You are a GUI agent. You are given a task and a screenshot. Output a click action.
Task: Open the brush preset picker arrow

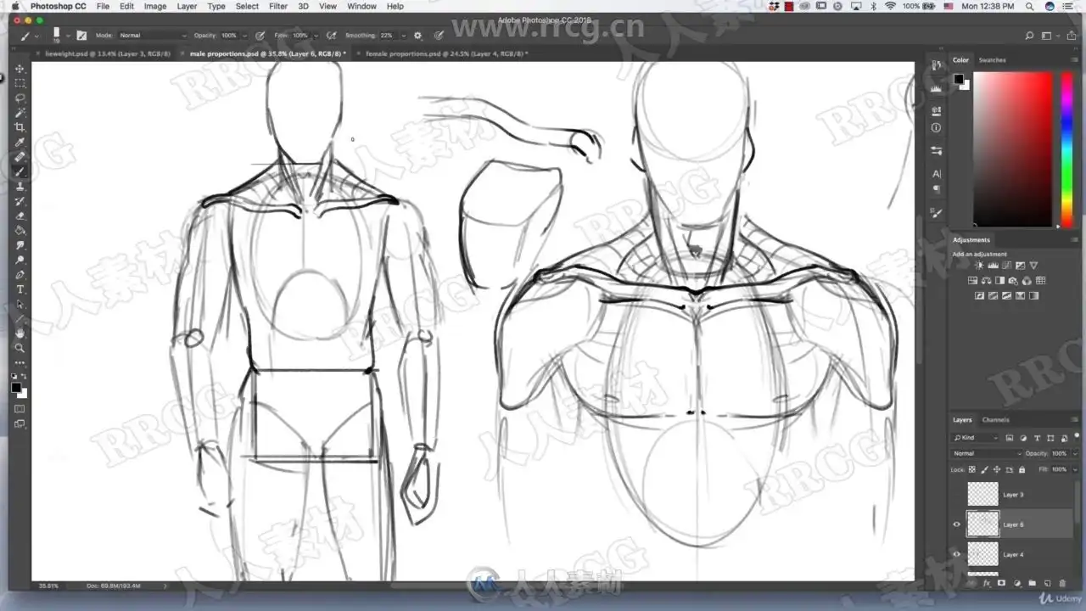click(x=68, y=36)
